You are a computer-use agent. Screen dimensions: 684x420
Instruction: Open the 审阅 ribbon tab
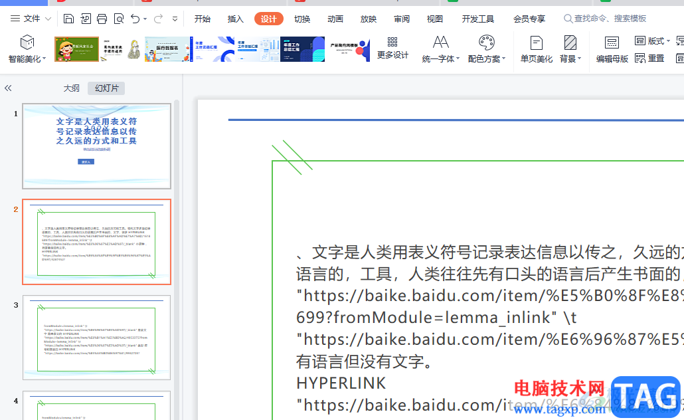401,19
